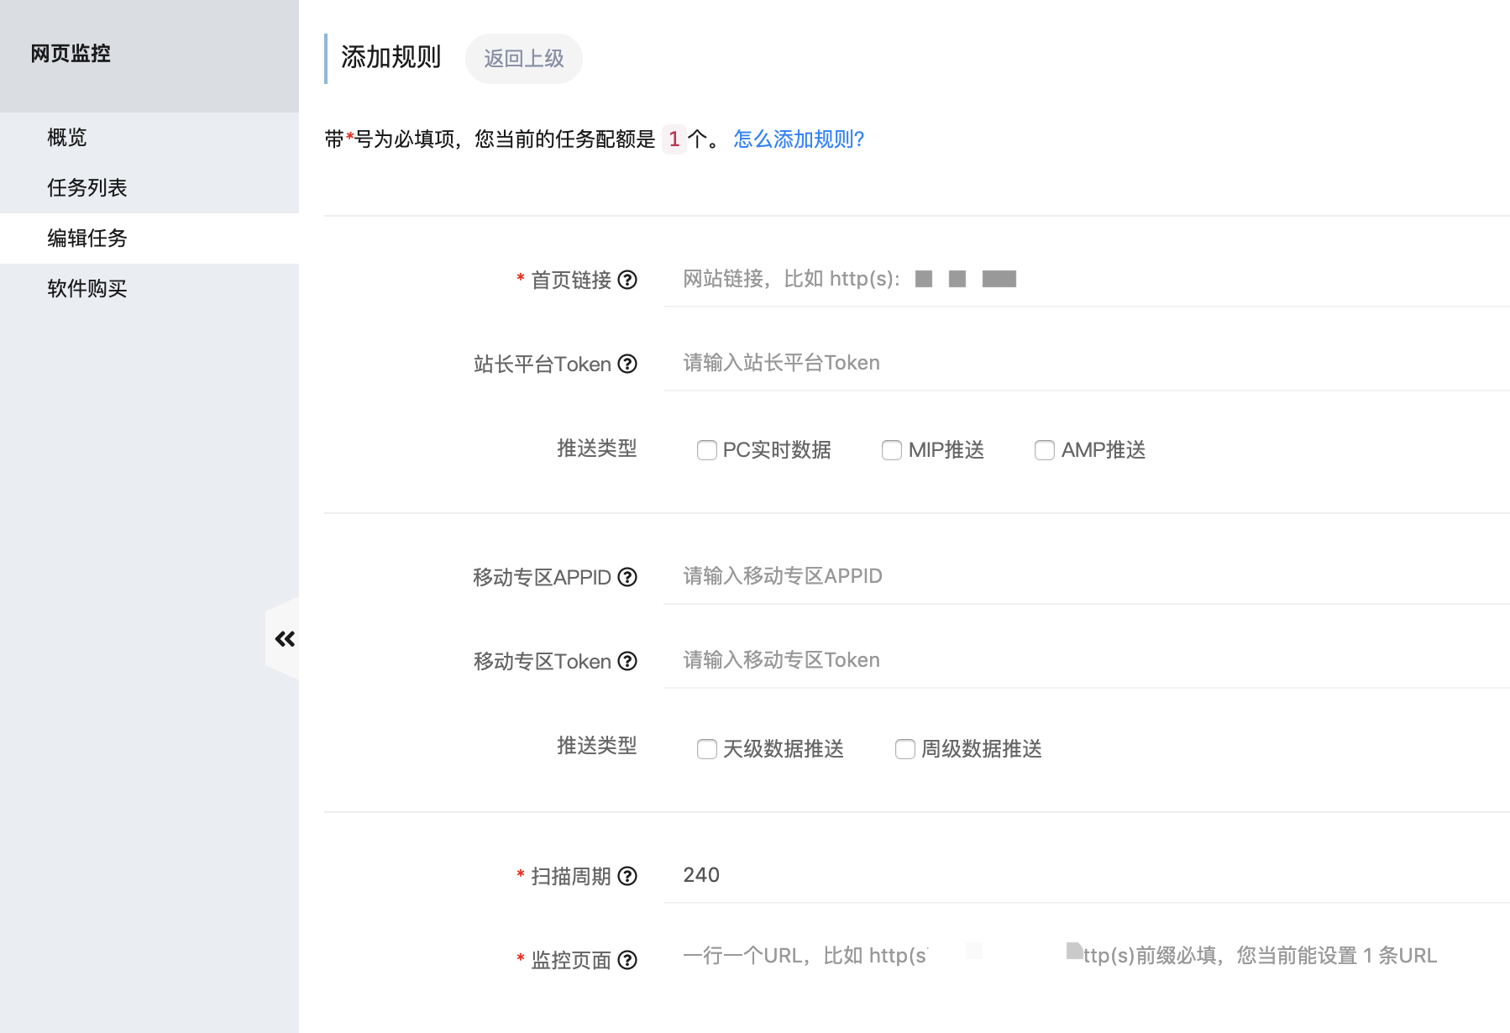Click help icon next to 首页链接

[627, 280]
